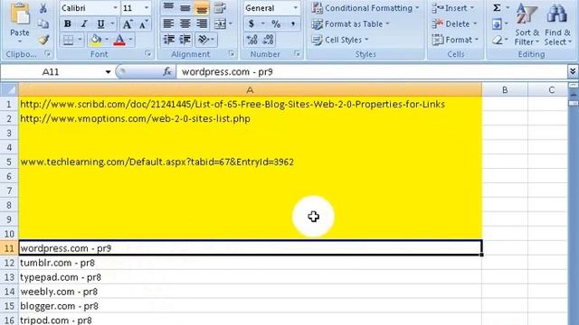
Task: Toggle Center horizontal alignment
Action: (185, 24)
